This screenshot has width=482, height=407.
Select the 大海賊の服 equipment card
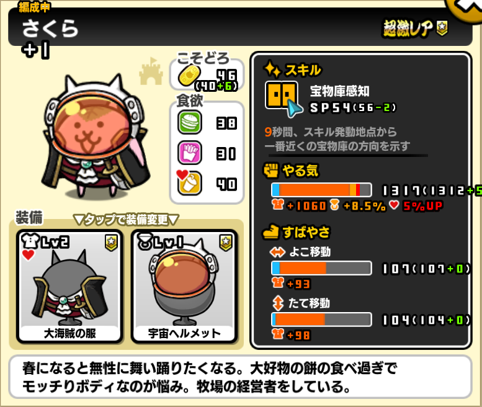[69, 286]
